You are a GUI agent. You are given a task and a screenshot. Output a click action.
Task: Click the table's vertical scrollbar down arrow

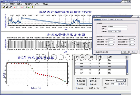[x=127, y=74]
